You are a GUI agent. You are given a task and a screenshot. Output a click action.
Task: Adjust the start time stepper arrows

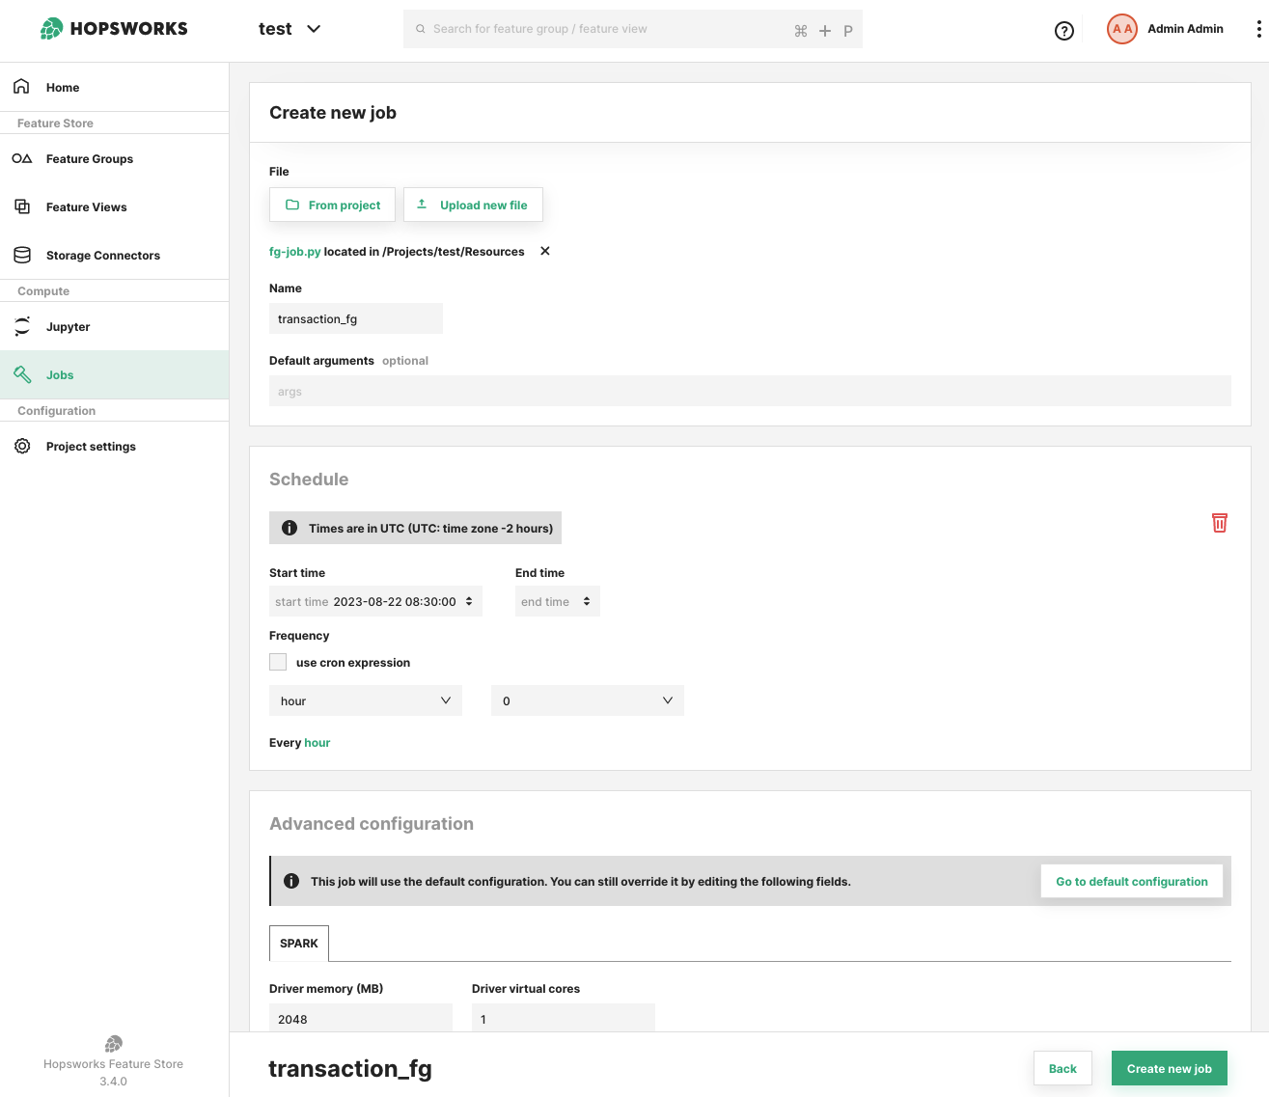click(x=469, y=601)
